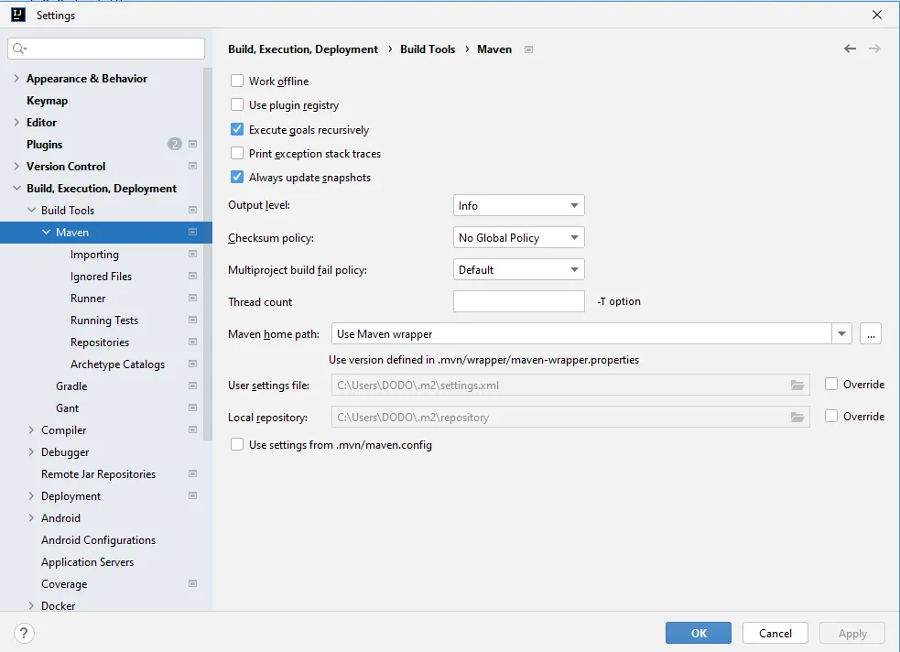Screen dimensions: 900x652
Task: Click project-level icon on Running Tests row
Action: click(193, 320)
